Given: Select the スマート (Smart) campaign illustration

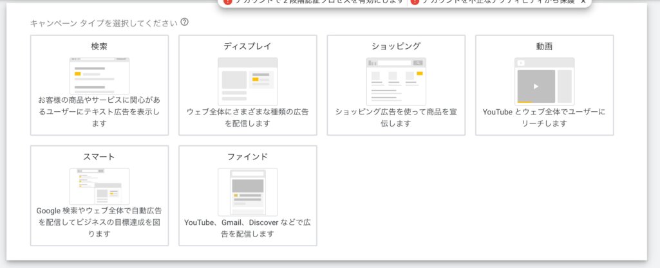Looking at the screenshot, I should coord(99,186).
